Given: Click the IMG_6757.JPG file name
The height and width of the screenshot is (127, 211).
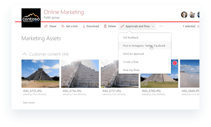Looking at the screenshot, I should point(112,91).
